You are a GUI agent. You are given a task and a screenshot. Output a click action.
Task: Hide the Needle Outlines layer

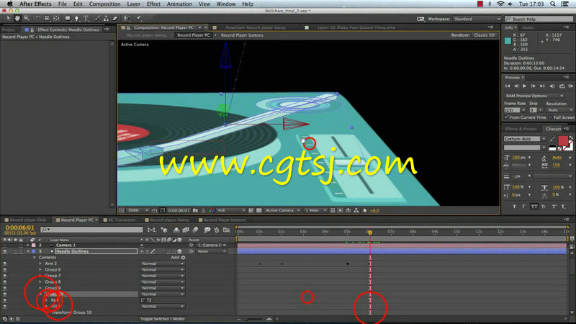tap(5, 251)
